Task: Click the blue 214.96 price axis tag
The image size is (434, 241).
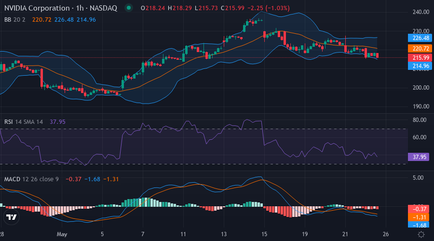Action: 420,66
